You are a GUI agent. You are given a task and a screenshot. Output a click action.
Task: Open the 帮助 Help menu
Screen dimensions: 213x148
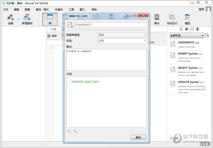[94, 10]
